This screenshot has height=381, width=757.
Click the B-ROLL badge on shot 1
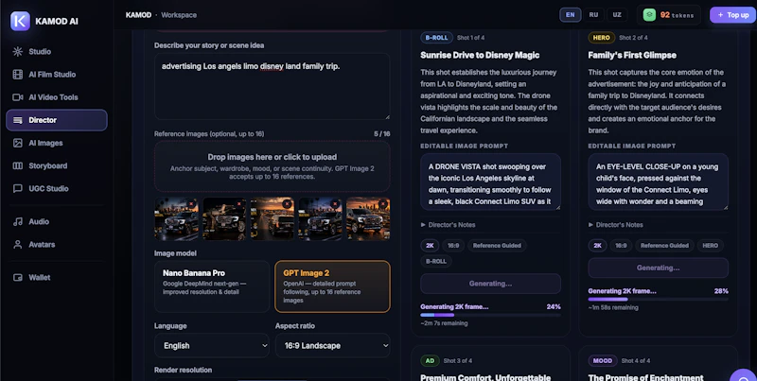(436, 38)
